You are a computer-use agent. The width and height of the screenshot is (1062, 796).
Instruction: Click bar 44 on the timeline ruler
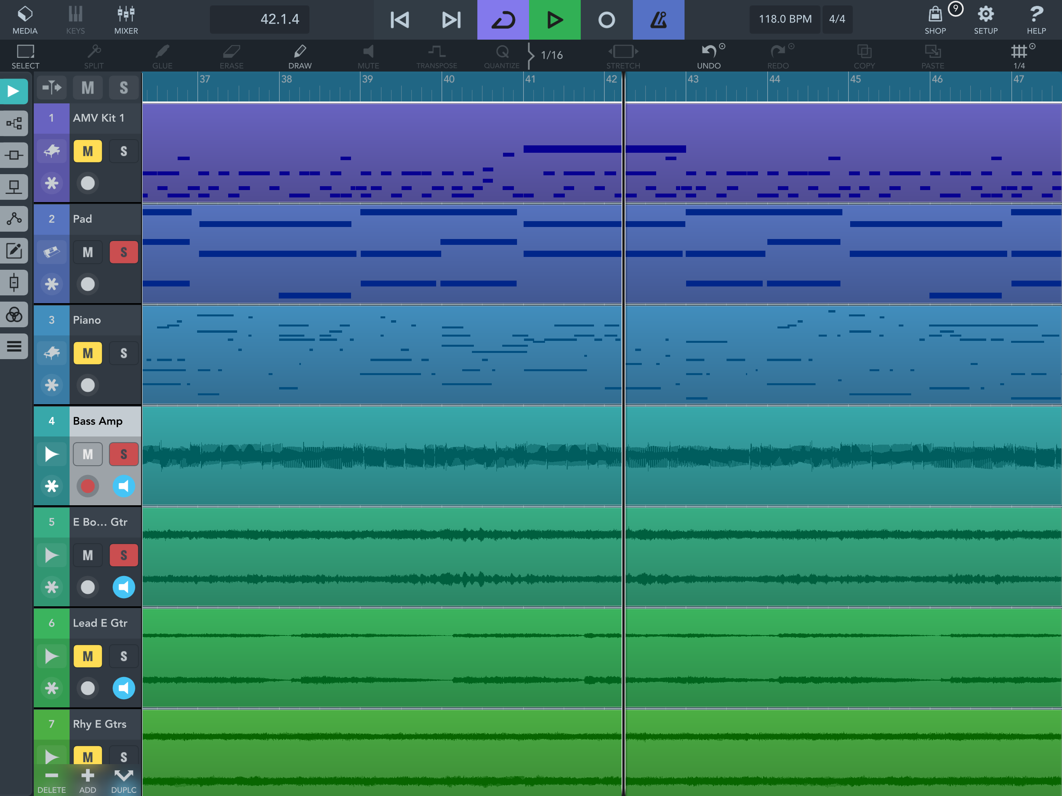(774, 80)
